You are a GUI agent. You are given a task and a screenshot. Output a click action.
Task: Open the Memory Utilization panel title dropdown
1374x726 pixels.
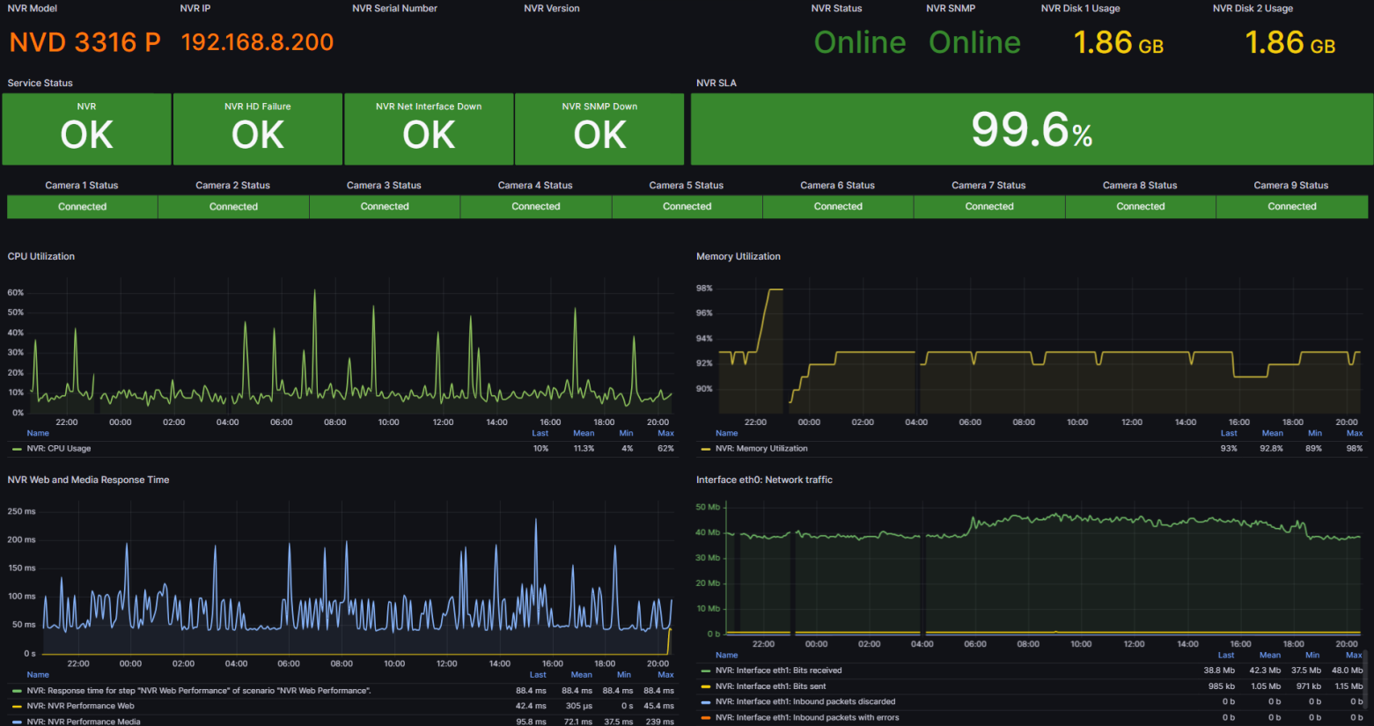point(738,256)
